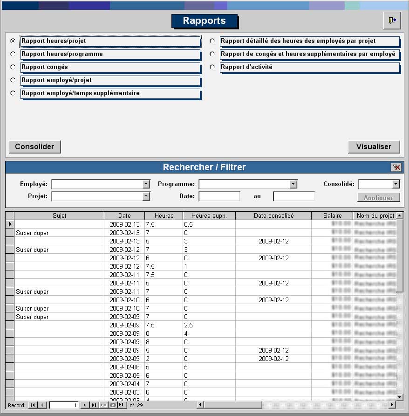This screenshot has width=409, height=416.
Task: Click the Appliquer filter button
Action: coord(379,197)
